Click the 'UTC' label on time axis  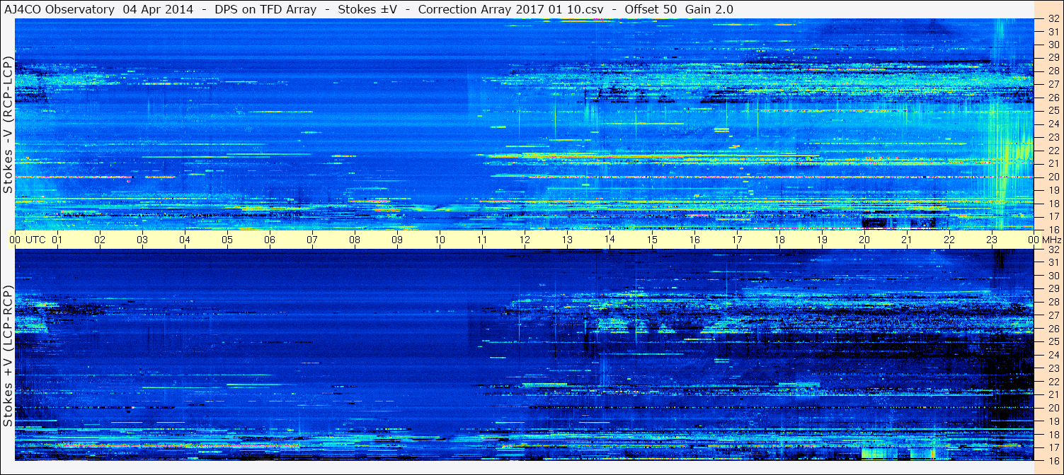click(35, 240)
